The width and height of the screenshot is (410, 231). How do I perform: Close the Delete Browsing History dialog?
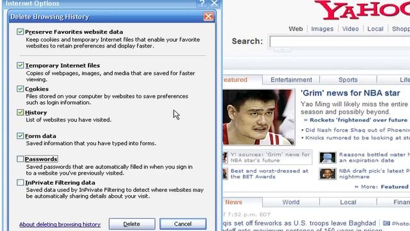[208, 17]
